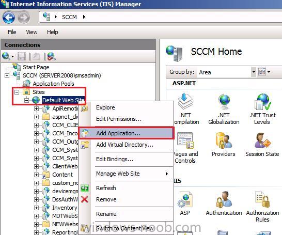Viewport: 282px width, 235px height.
Task: Click the save icon in Connections toolbar
Action: (x=22, y=57)
